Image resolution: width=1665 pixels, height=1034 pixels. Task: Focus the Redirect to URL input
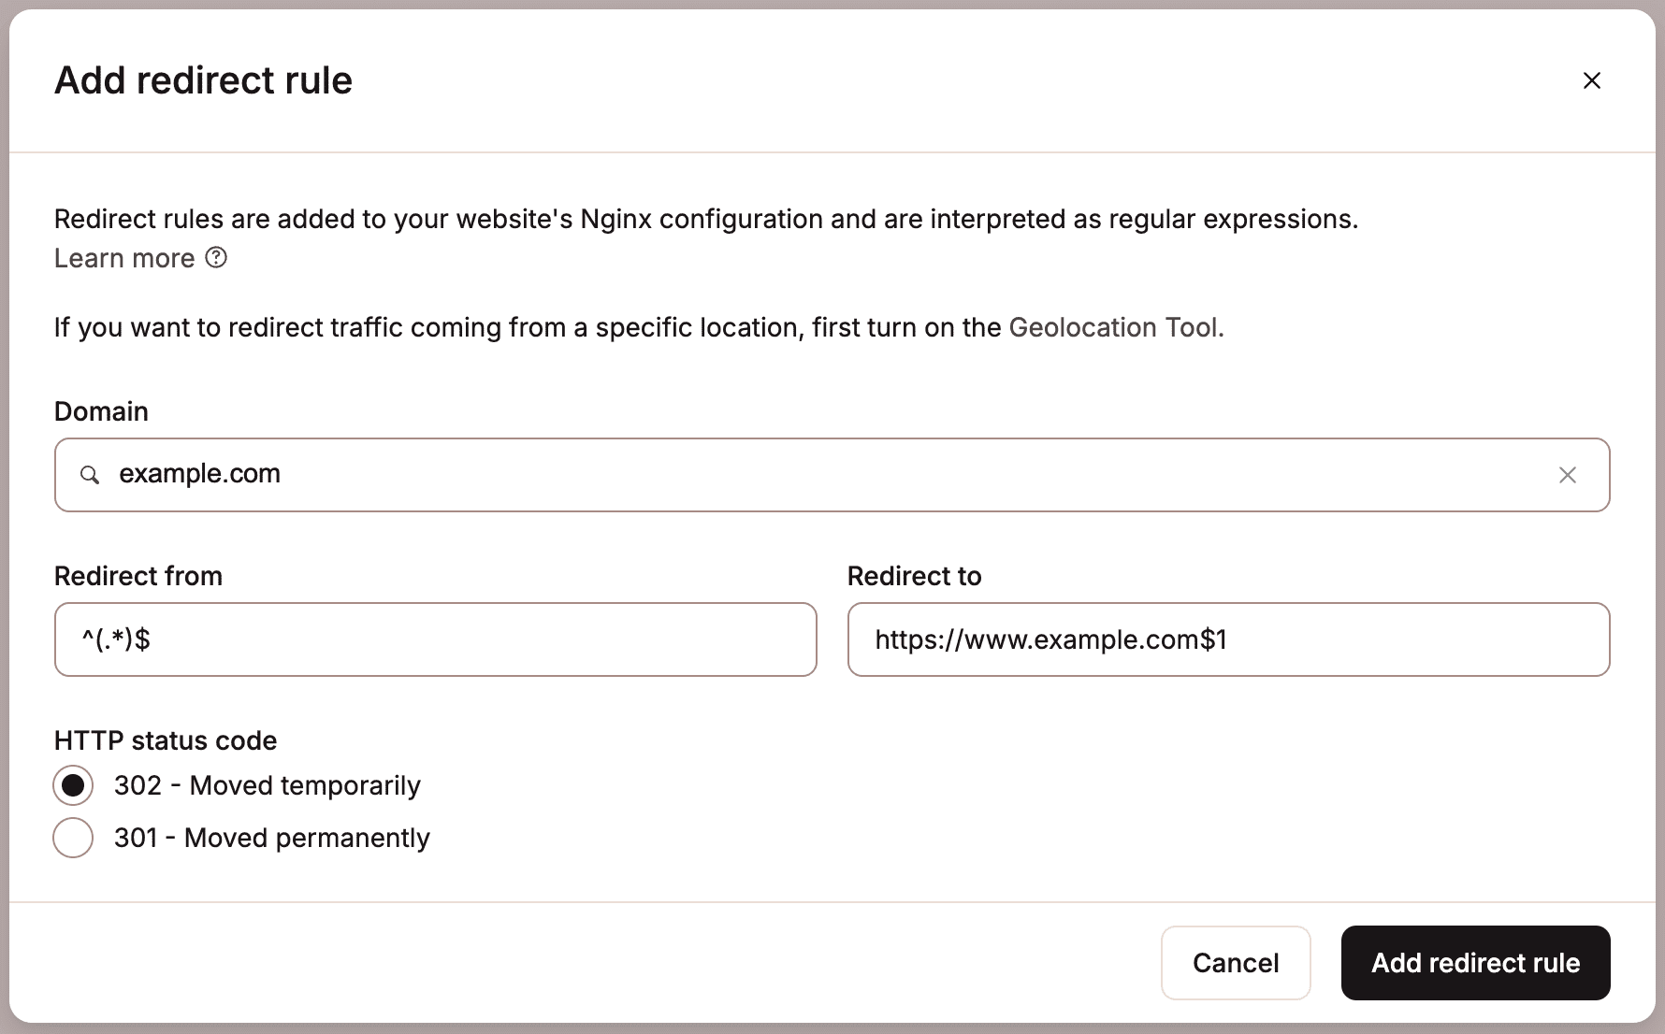click(1228, 639)
